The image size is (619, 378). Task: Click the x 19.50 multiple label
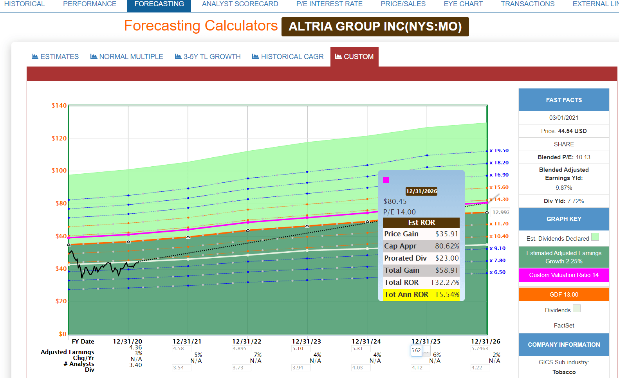(499, 151)
